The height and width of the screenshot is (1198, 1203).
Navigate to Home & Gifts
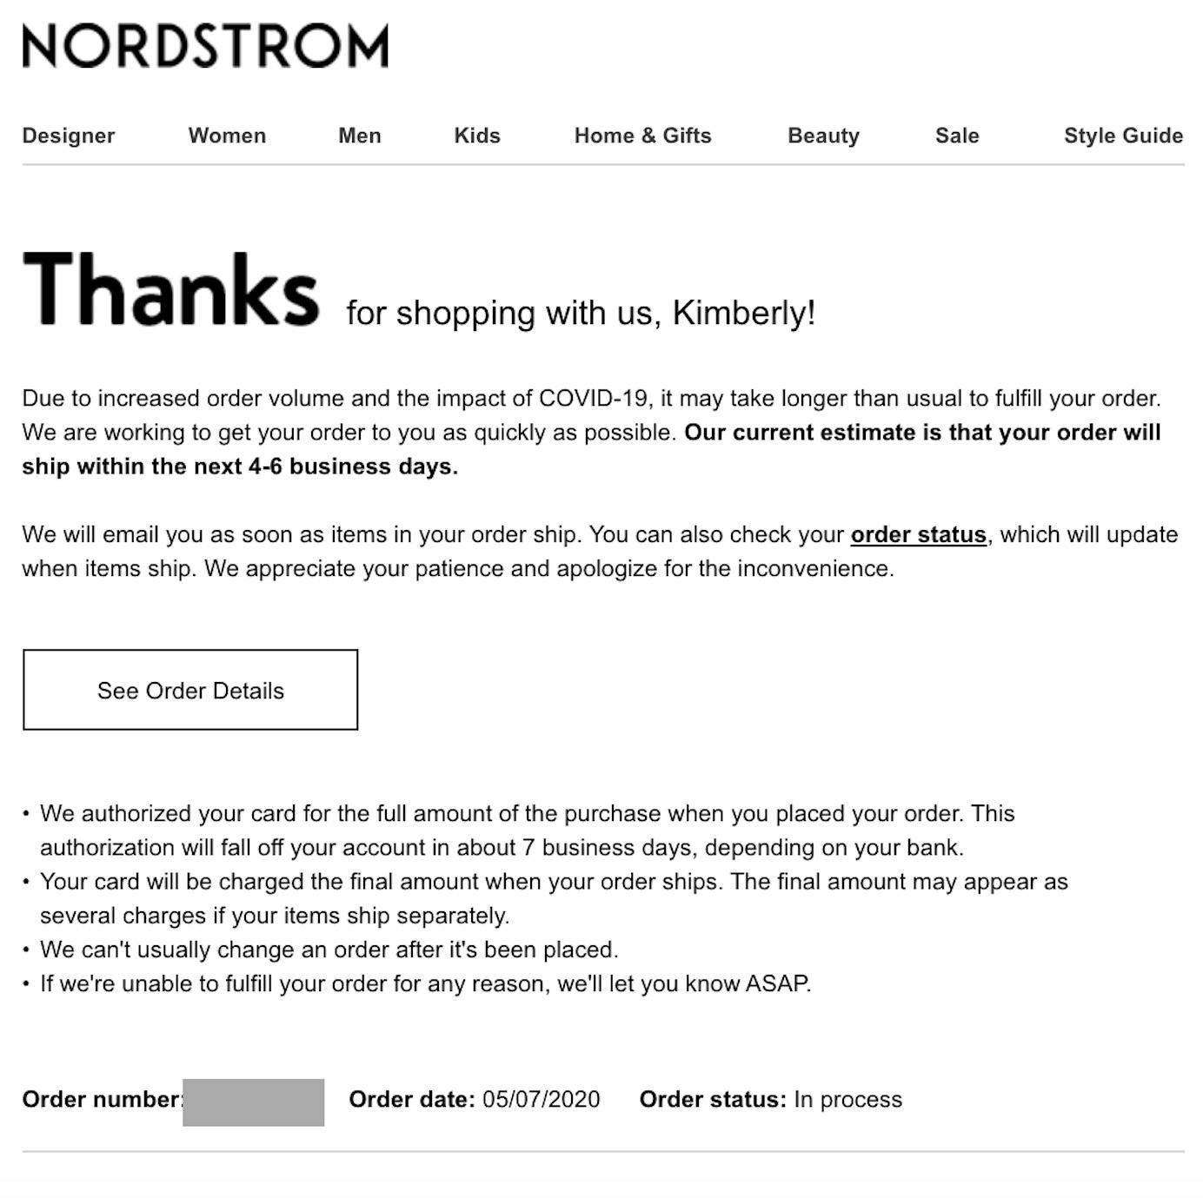(642, 136)
